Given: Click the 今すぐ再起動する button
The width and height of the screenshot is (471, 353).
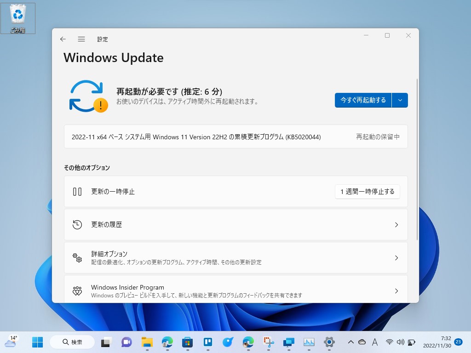Looking at the screenshot, I should point(362,100).
